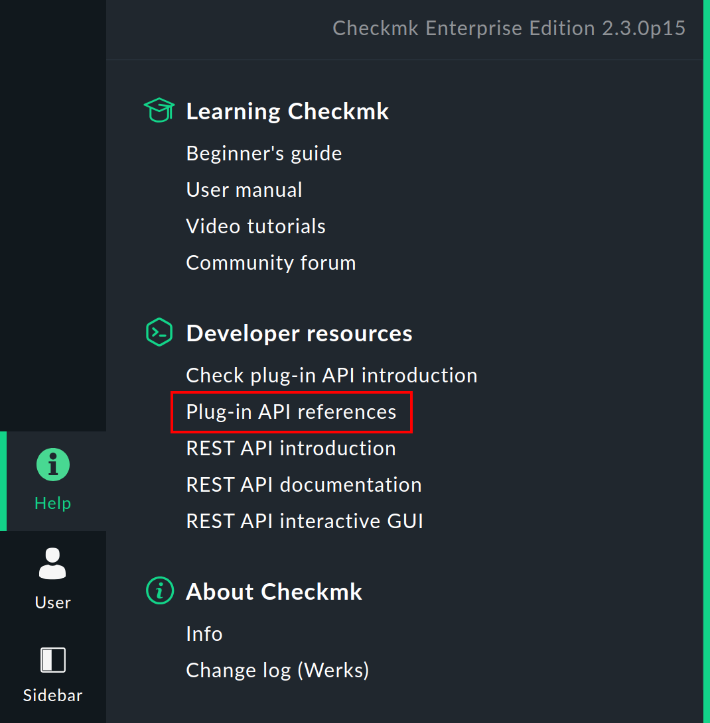Launch REST API interactive GUI
The height and width of the screenshot is (723, 710).
click(305, 521)
